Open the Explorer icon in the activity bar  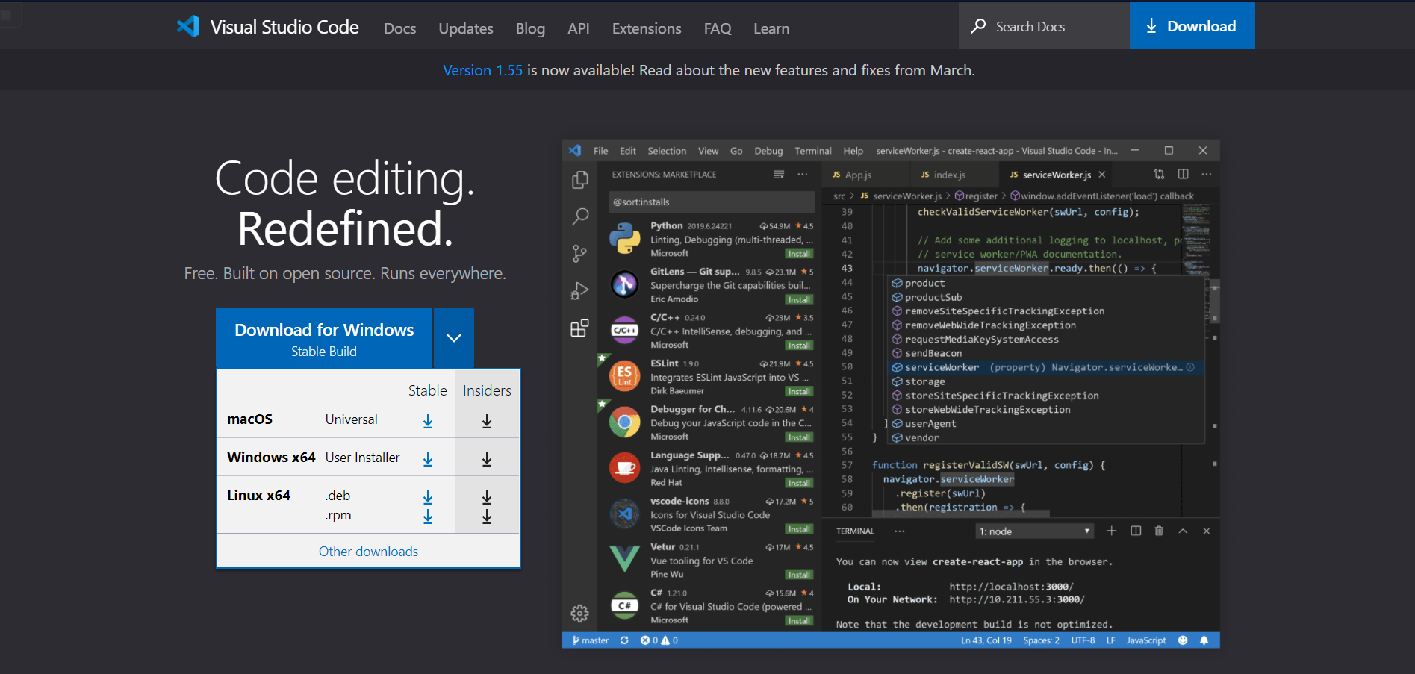pos(579,180)
